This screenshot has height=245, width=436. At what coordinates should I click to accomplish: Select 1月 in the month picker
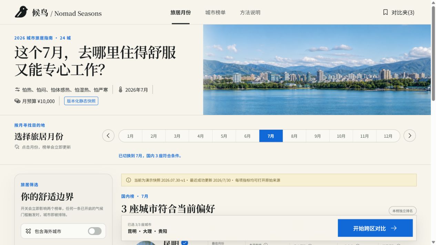130,136
